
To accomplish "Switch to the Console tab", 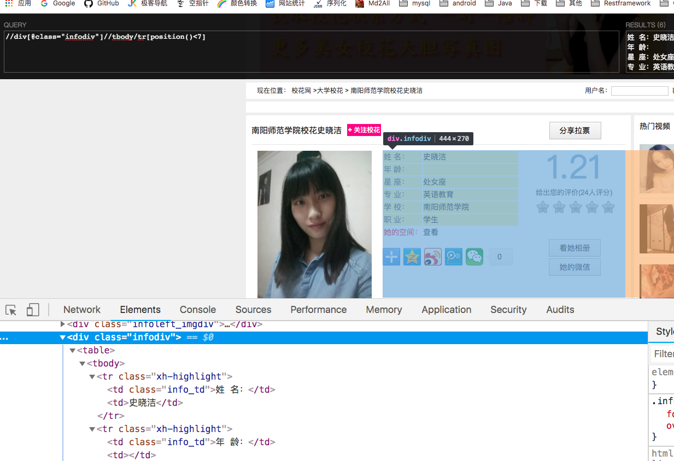I will point(198,310).
